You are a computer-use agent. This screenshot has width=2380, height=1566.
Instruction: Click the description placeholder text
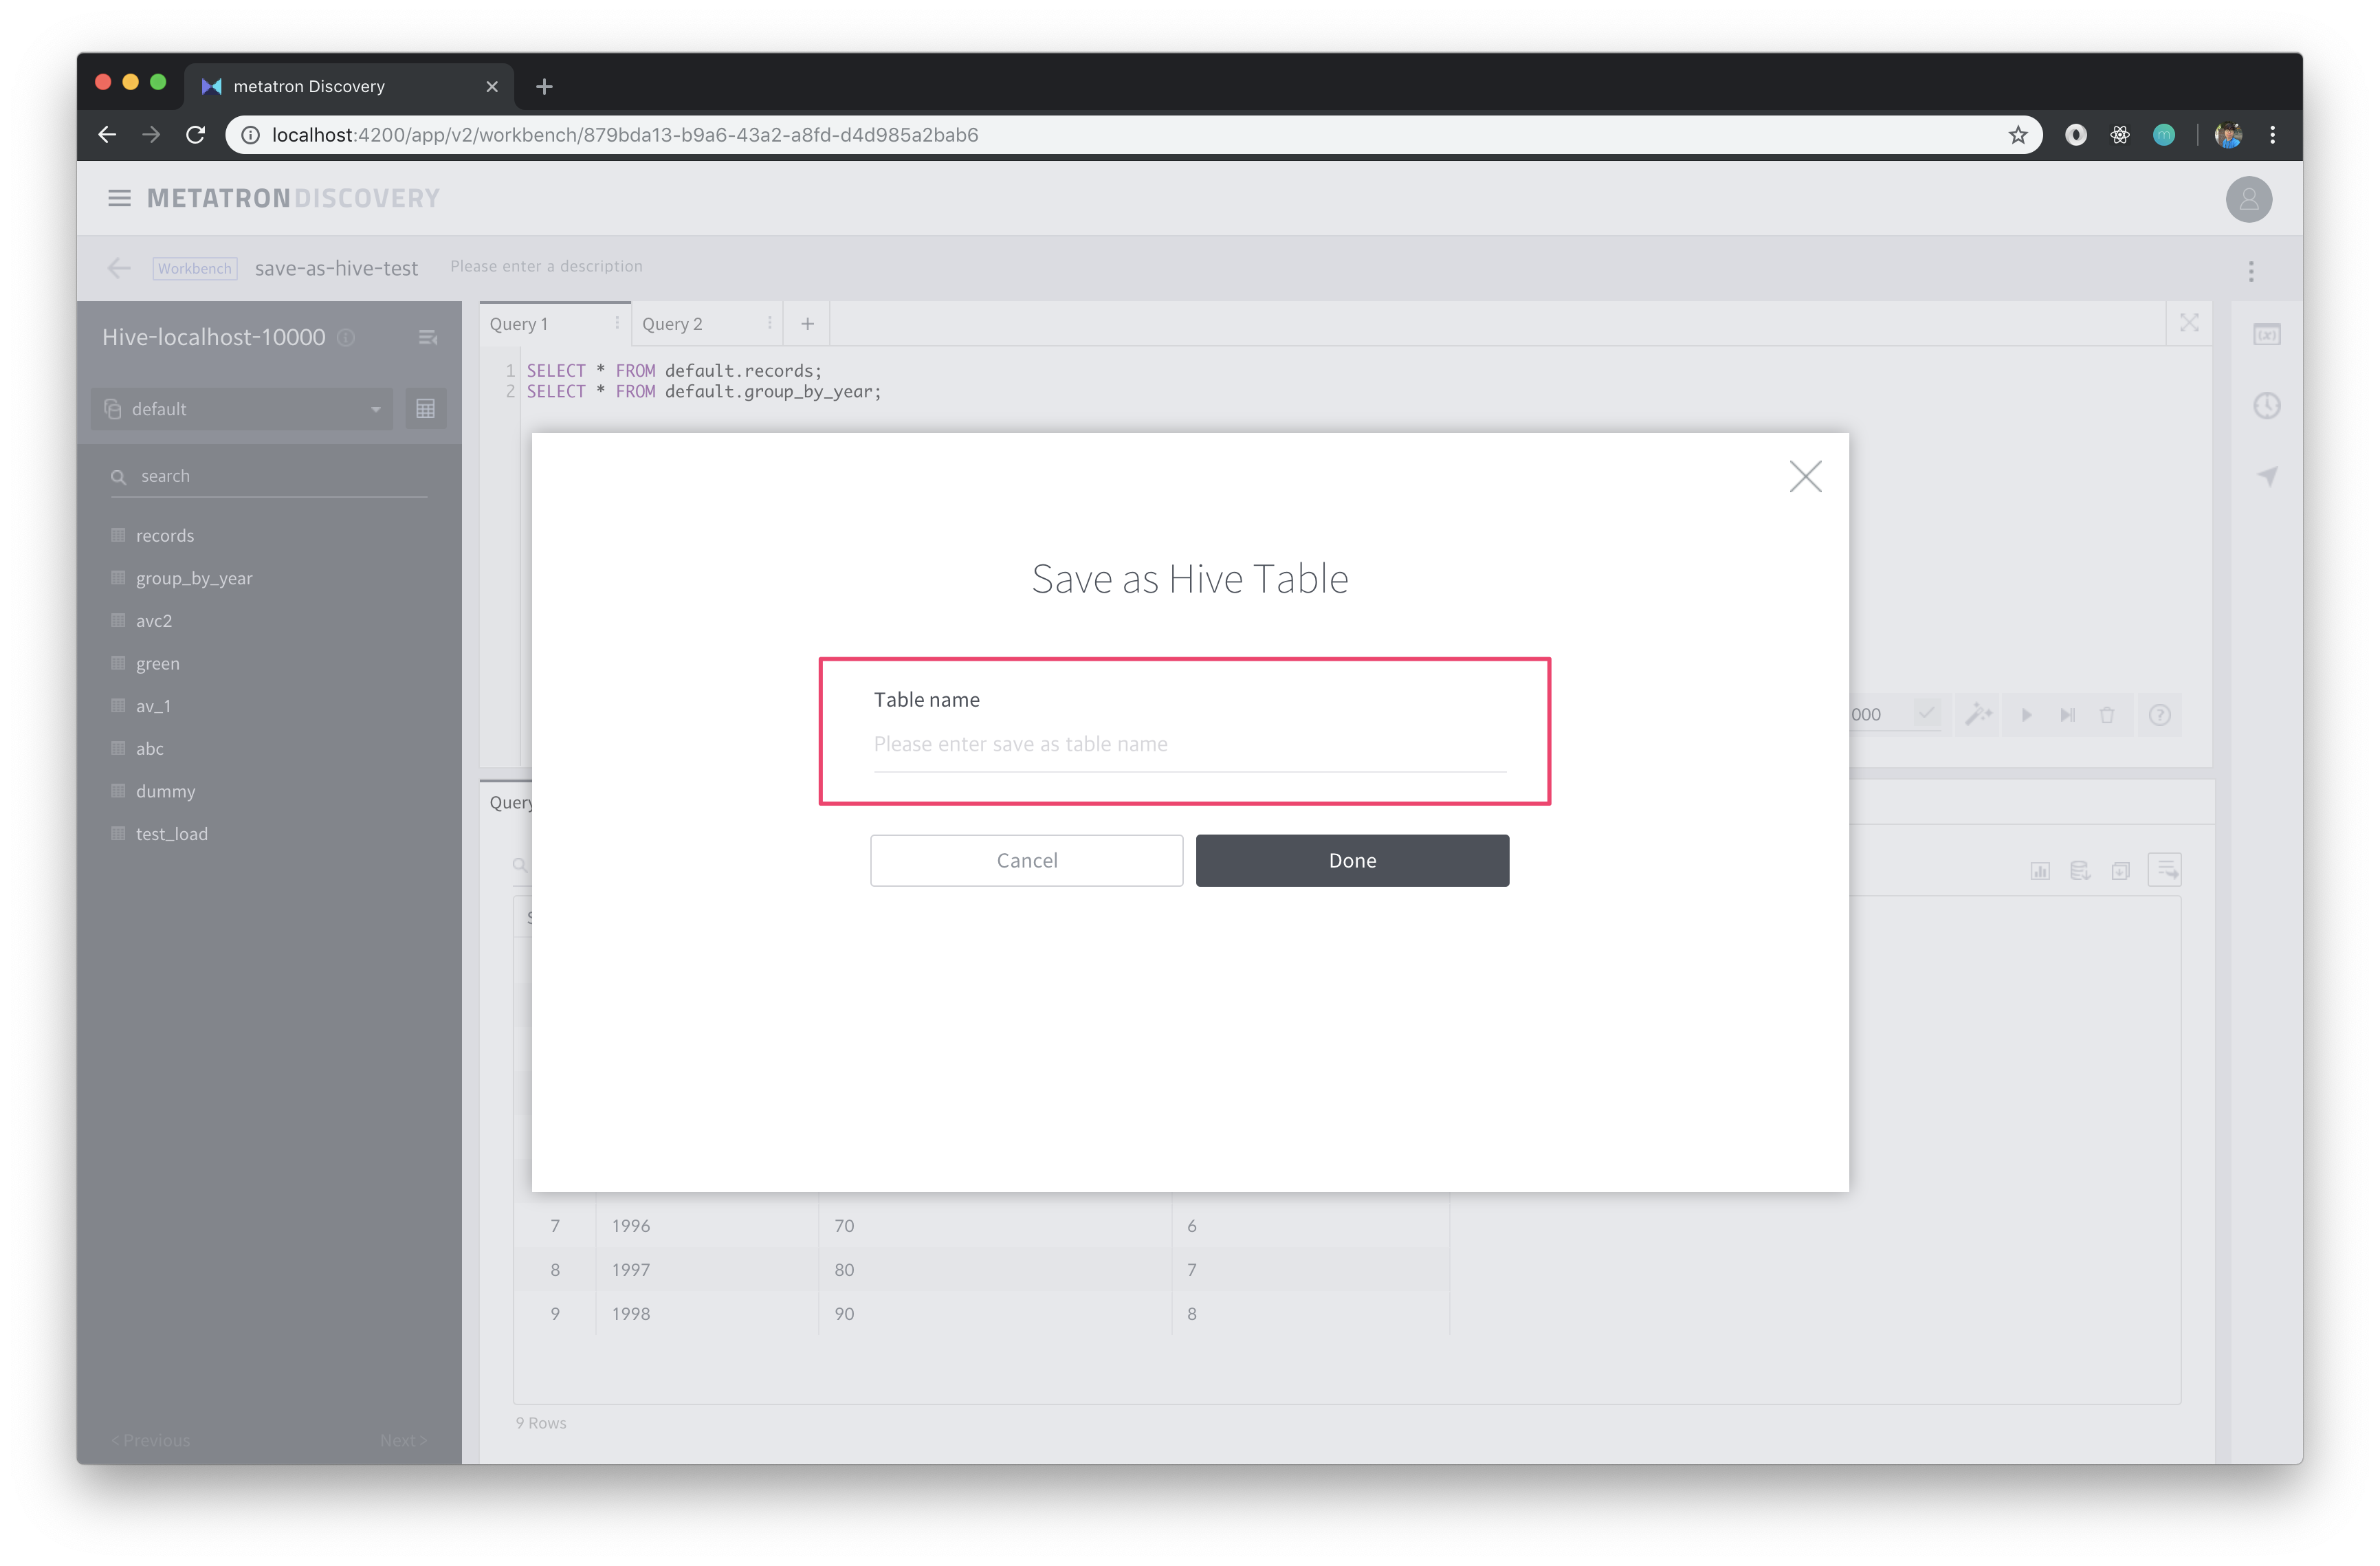[x=546, y=266]
